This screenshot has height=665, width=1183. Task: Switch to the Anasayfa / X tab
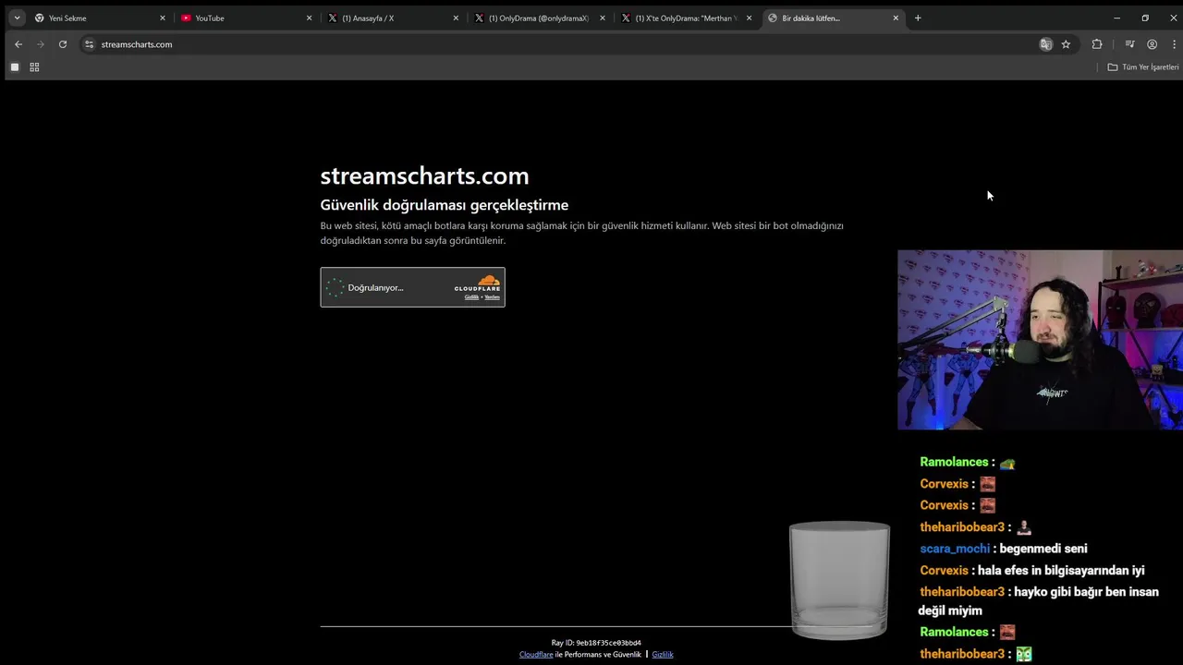click(x=393, y=18)
